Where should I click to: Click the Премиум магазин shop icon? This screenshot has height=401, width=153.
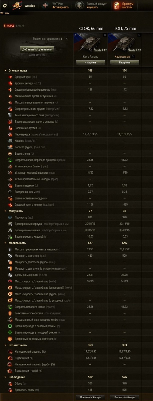[x=117, y=6]
